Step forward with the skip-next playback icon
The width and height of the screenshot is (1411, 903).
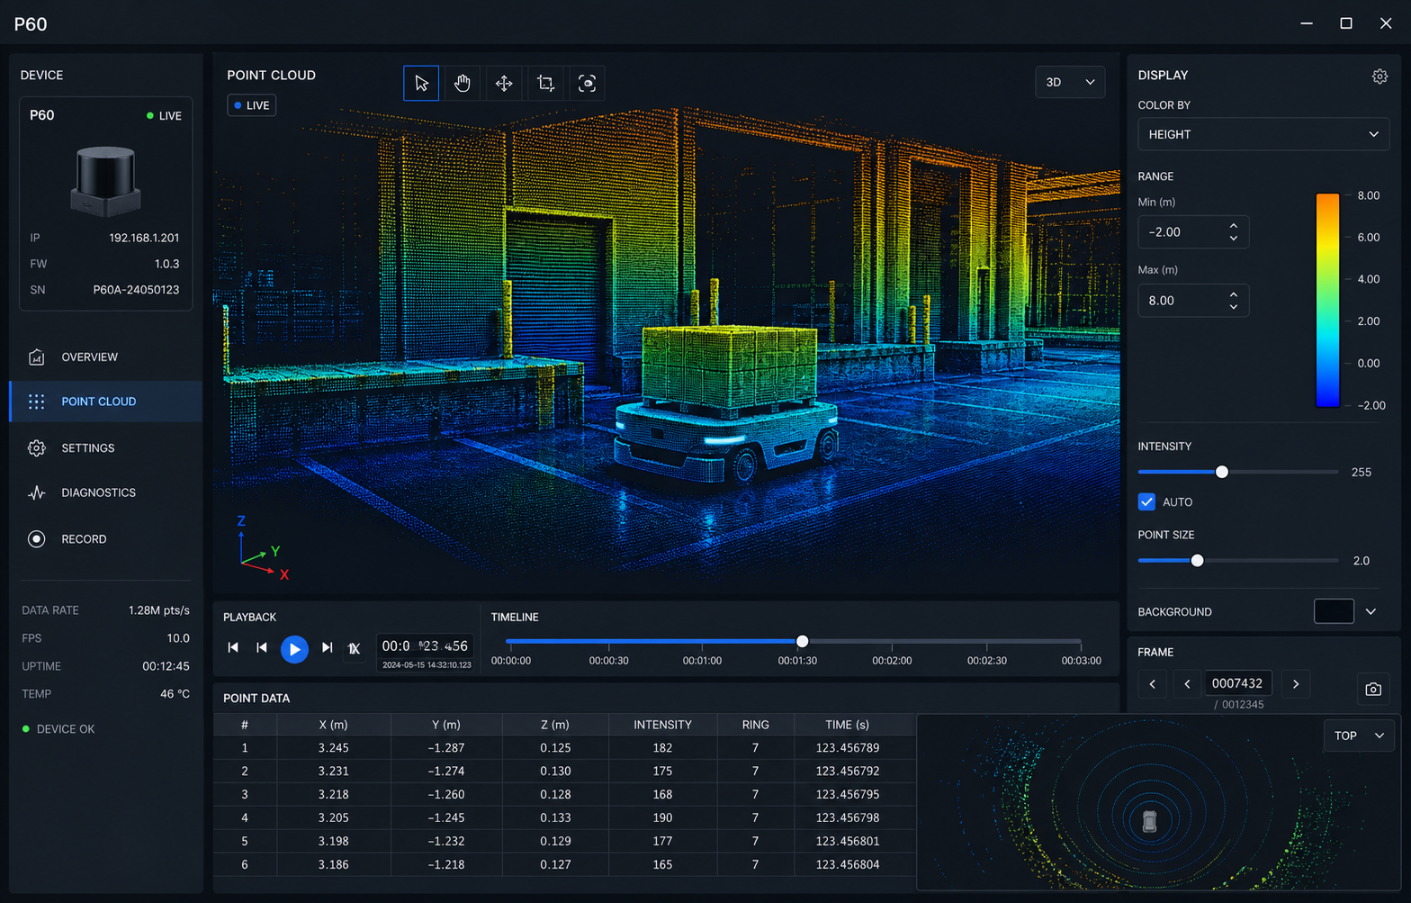pyautogui.click(x=328, y=647)
